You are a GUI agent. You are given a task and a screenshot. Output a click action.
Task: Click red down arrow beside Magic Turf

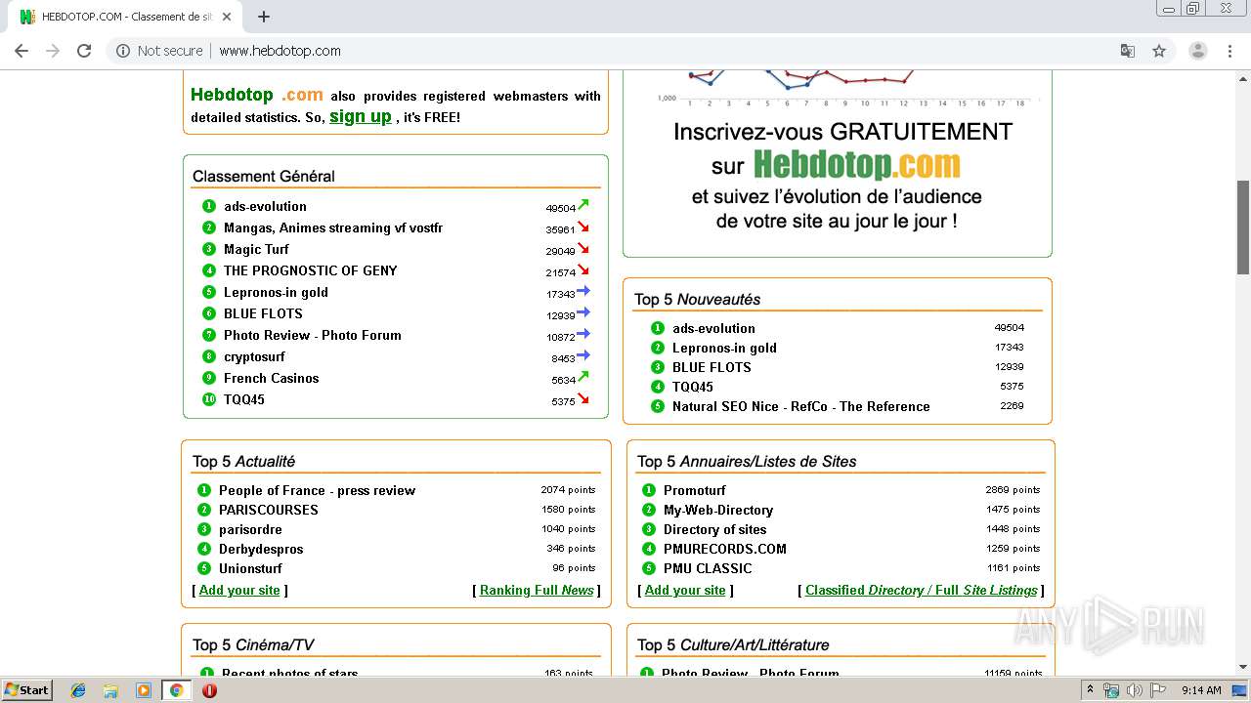point(583,248)
